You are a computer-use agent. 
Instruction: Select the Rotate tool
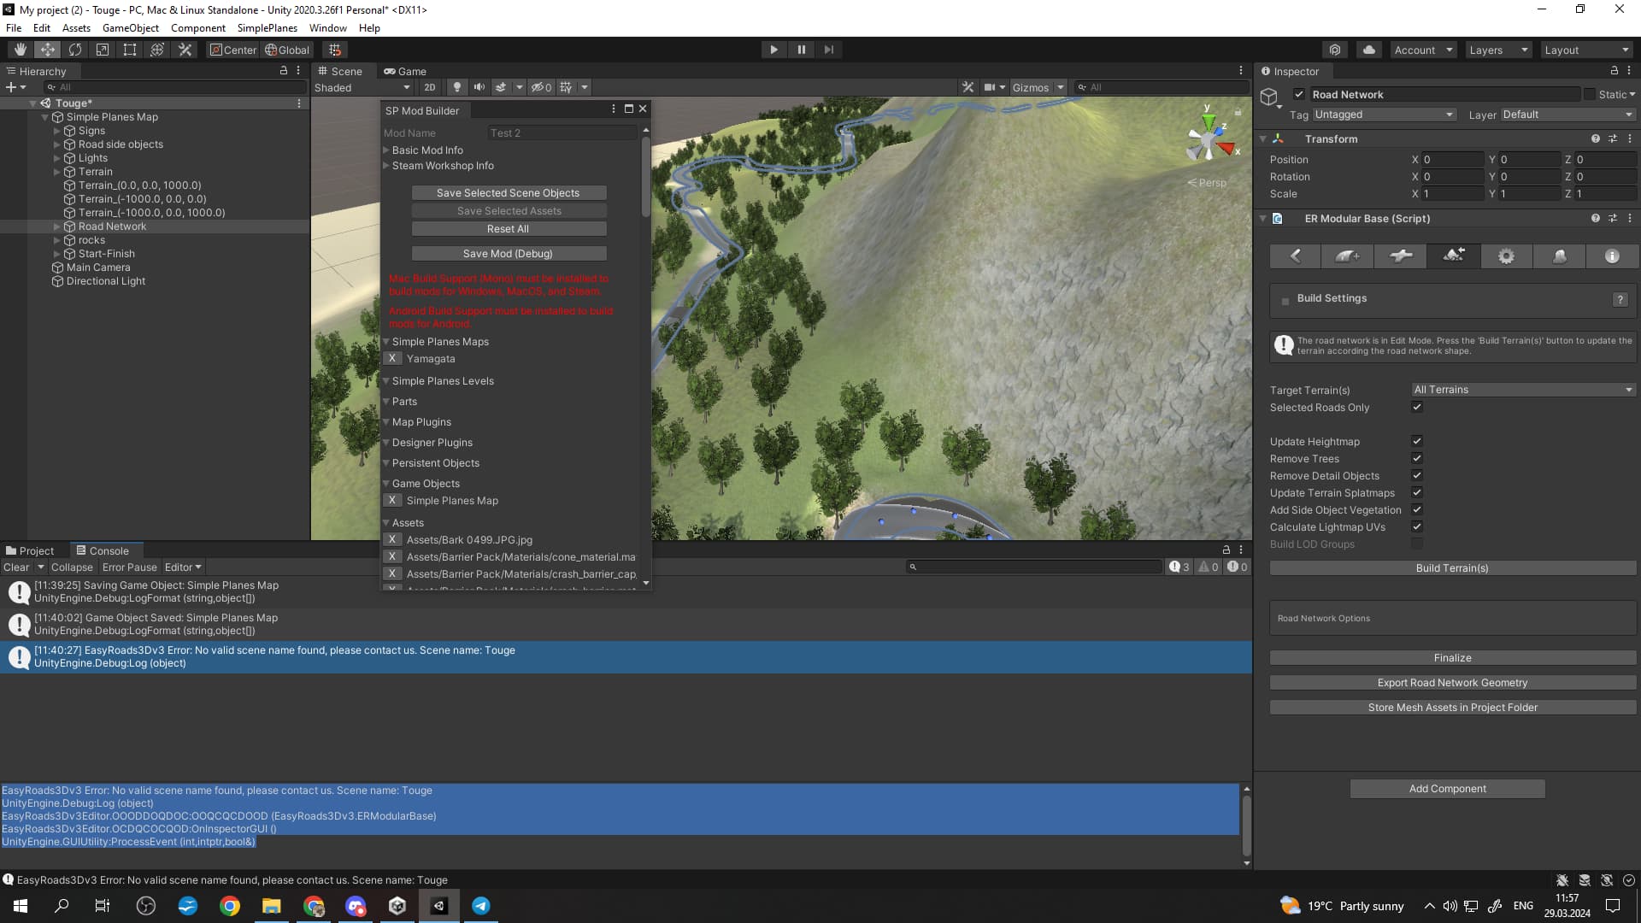click(x=75, y=49)
